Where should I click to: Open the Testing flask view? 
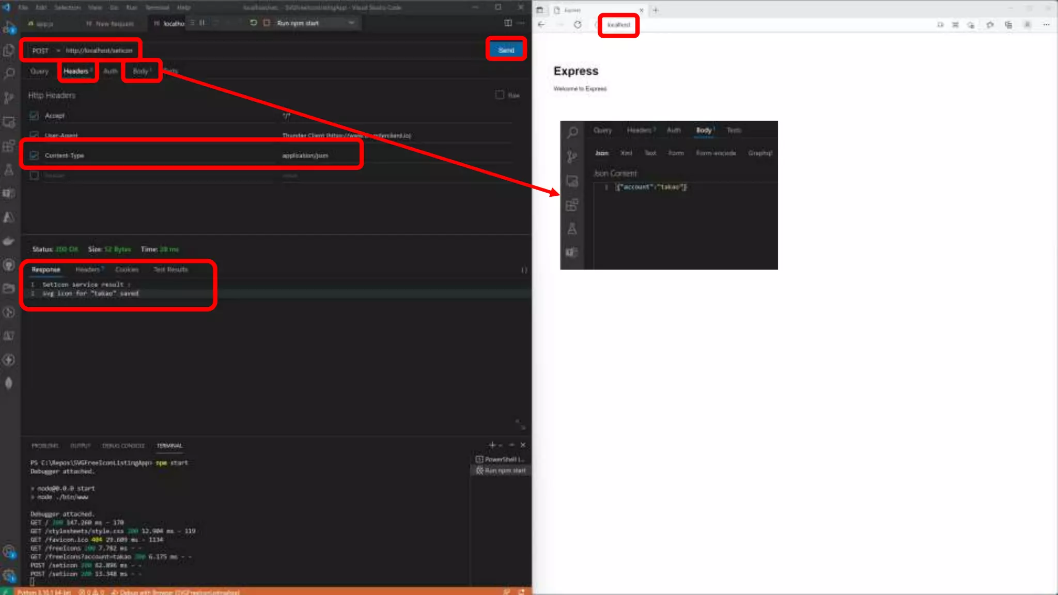coord(9,170)
